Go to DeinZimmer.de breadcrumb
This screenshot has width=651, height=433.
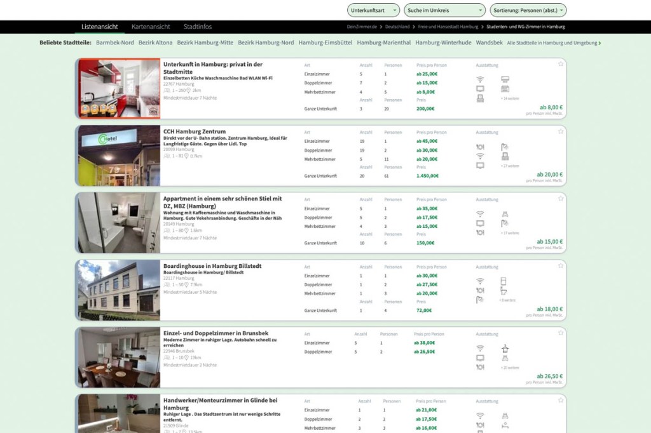tap(362, 27)
